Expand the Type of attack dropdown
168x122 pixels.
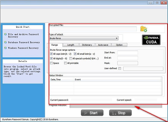(116, 38)
